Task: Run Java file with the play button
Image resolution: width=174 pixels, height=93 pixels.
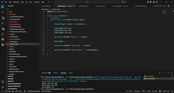Action: (x=164, y=6)
